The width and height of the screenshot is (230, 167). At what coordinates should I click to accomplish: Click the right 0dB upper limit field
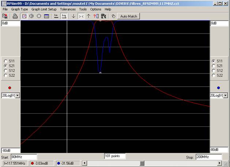pyautogui.click(x=220, y=23)
